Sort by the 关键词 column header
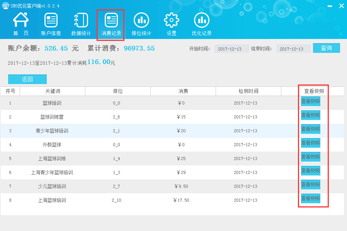 [53, 91]
